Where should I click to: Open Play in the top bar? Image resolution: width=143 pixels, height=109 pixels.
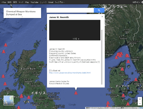(27, 2)
